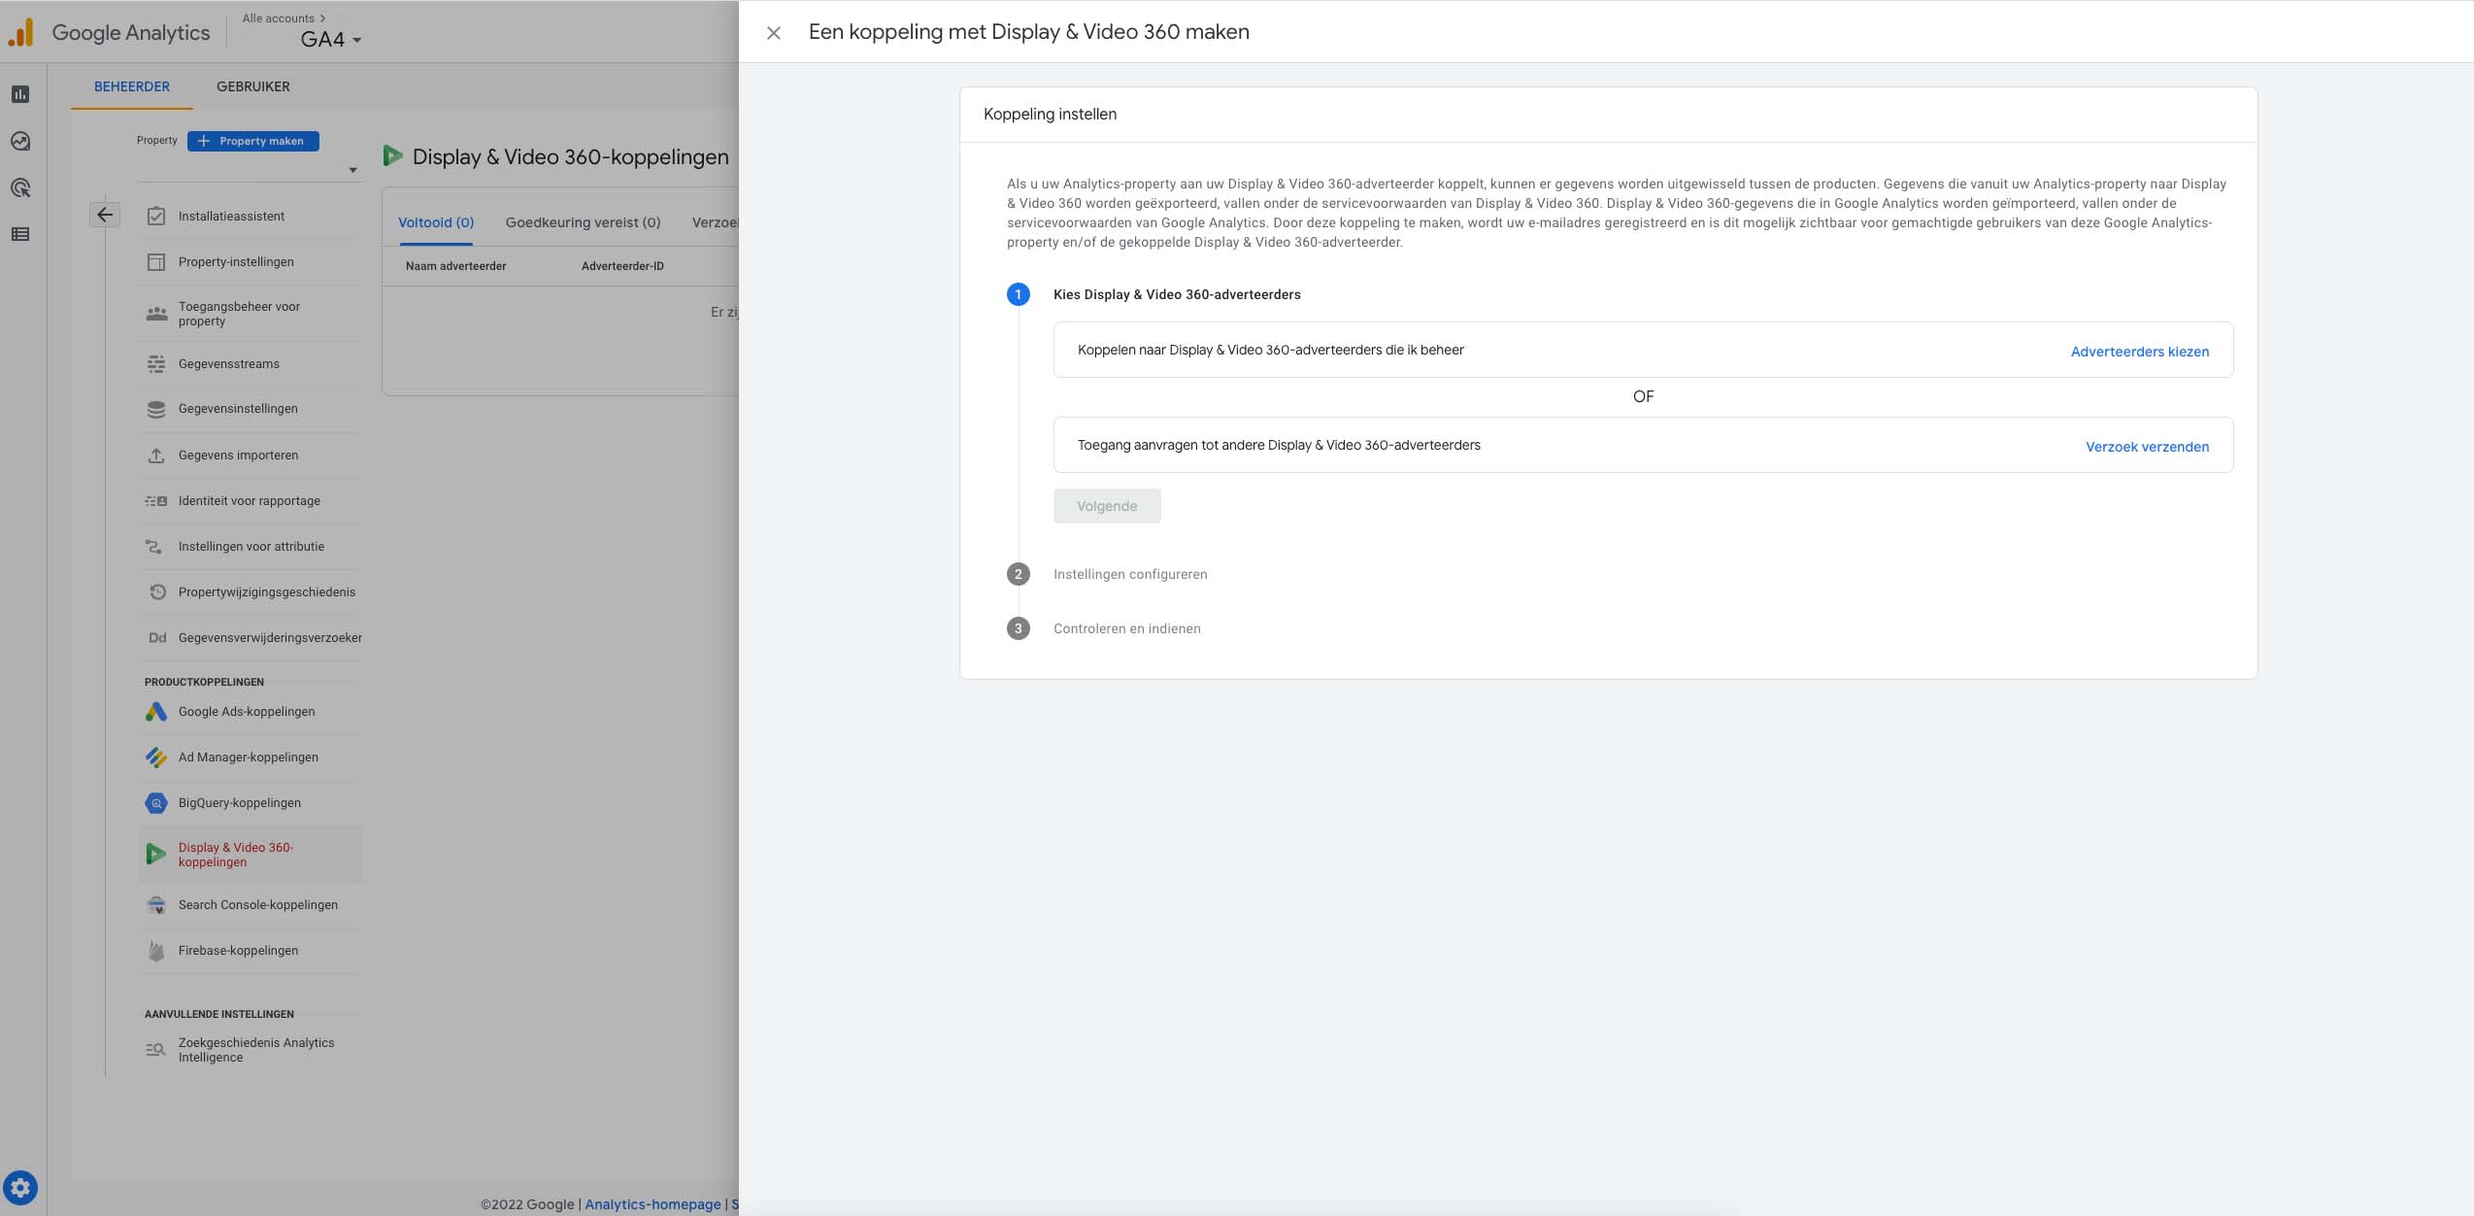Select the Goedkeuring vereist (0) tab

(x=583, y=222)
